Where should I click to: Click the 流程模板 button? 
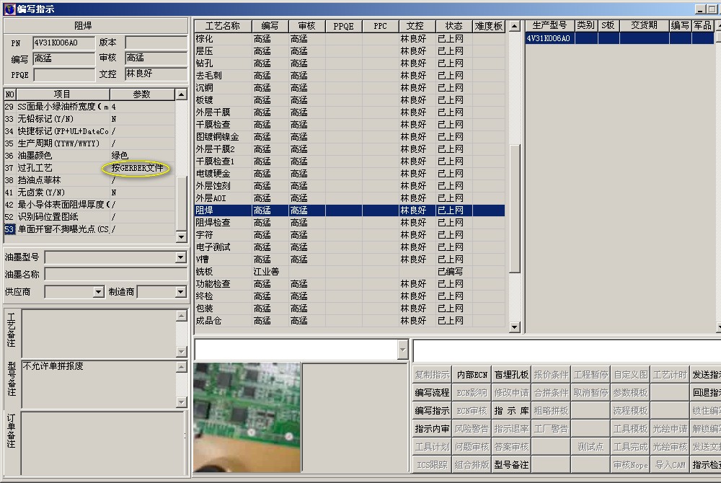(x=630, y=411)
